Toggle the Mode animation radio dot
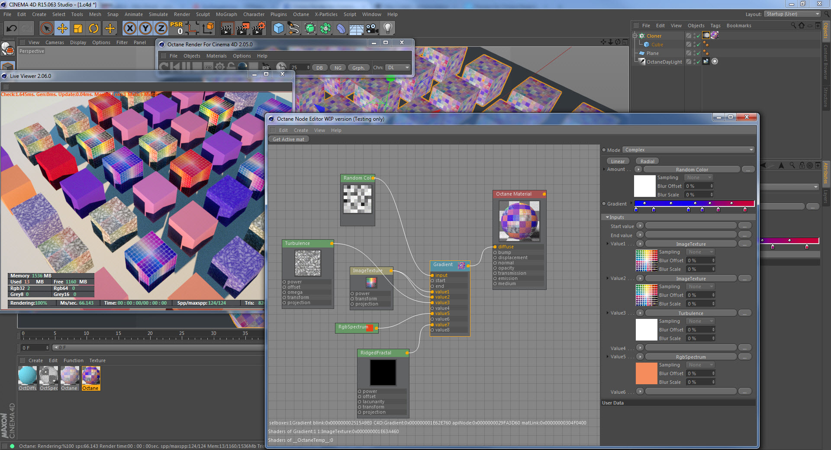Image resolution: width=831 pixels, height=450 pixels. coord(604,150)
